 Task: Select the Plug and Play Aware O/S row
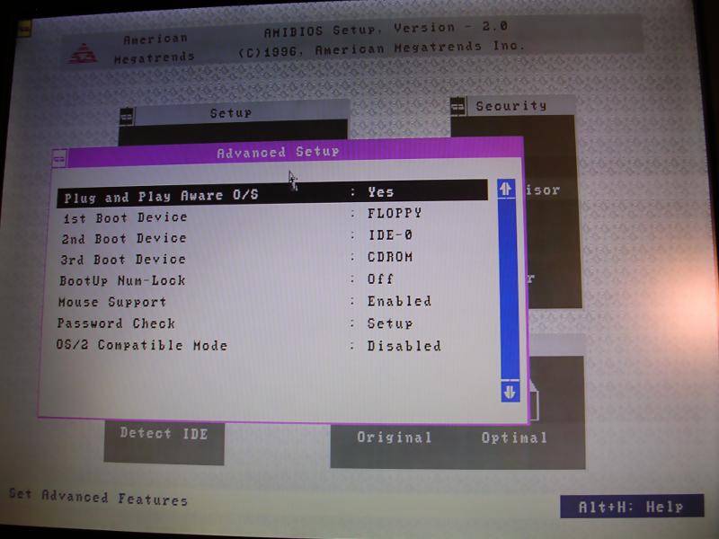(272, 193)
